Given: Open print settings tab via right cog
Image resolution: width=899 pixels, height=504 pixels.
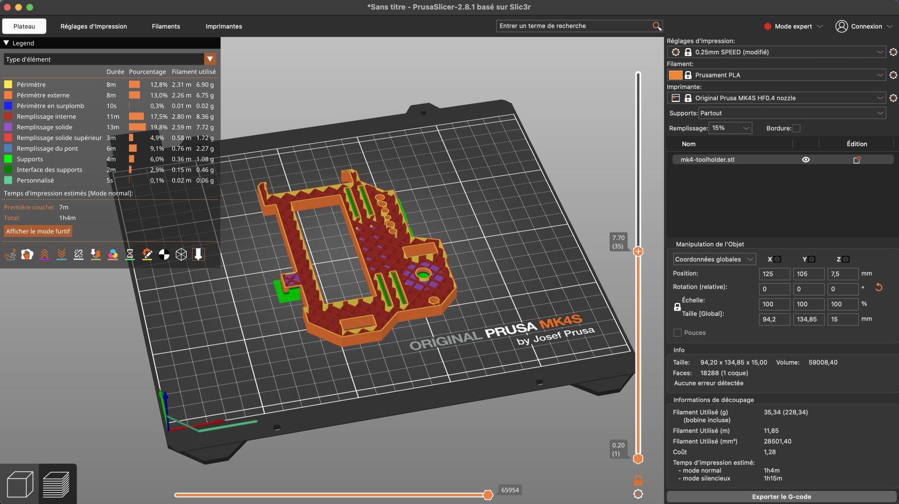Looking at the screenshot, I should (893, 52).
